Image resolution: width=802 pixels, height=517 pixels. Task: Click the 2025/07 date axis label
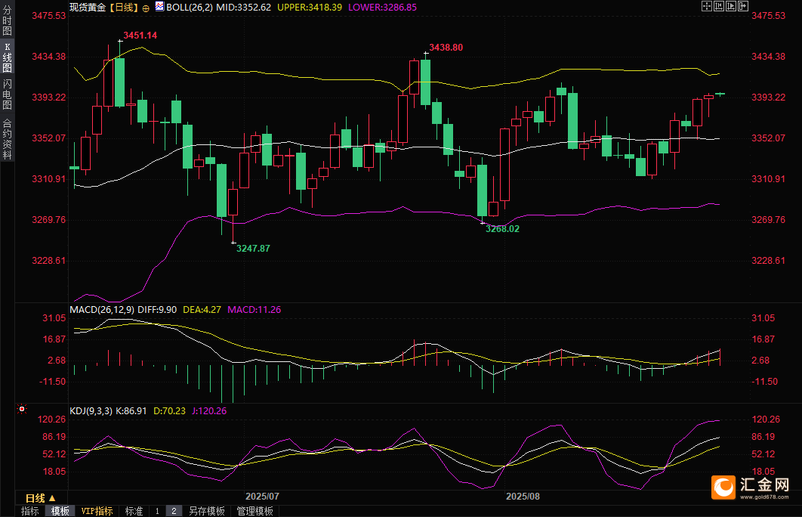pyautogui.click(x=262, y=497)
